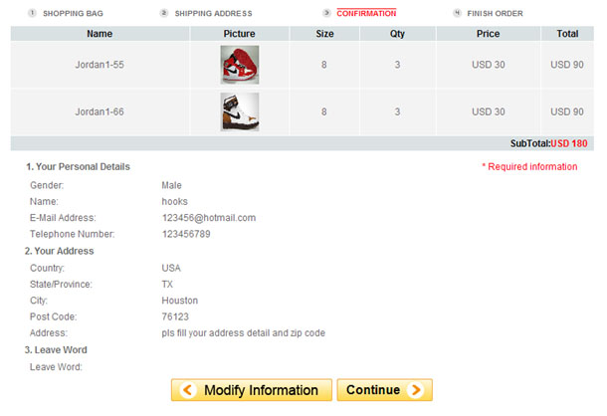Click the Modify Information button text

[261, 390]
